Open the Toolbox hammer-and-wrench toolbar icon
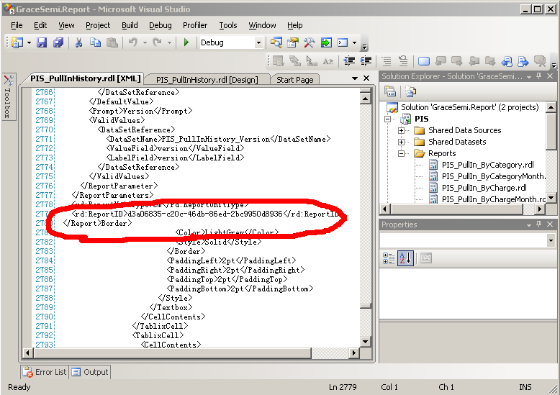 (x=310, y=43)
